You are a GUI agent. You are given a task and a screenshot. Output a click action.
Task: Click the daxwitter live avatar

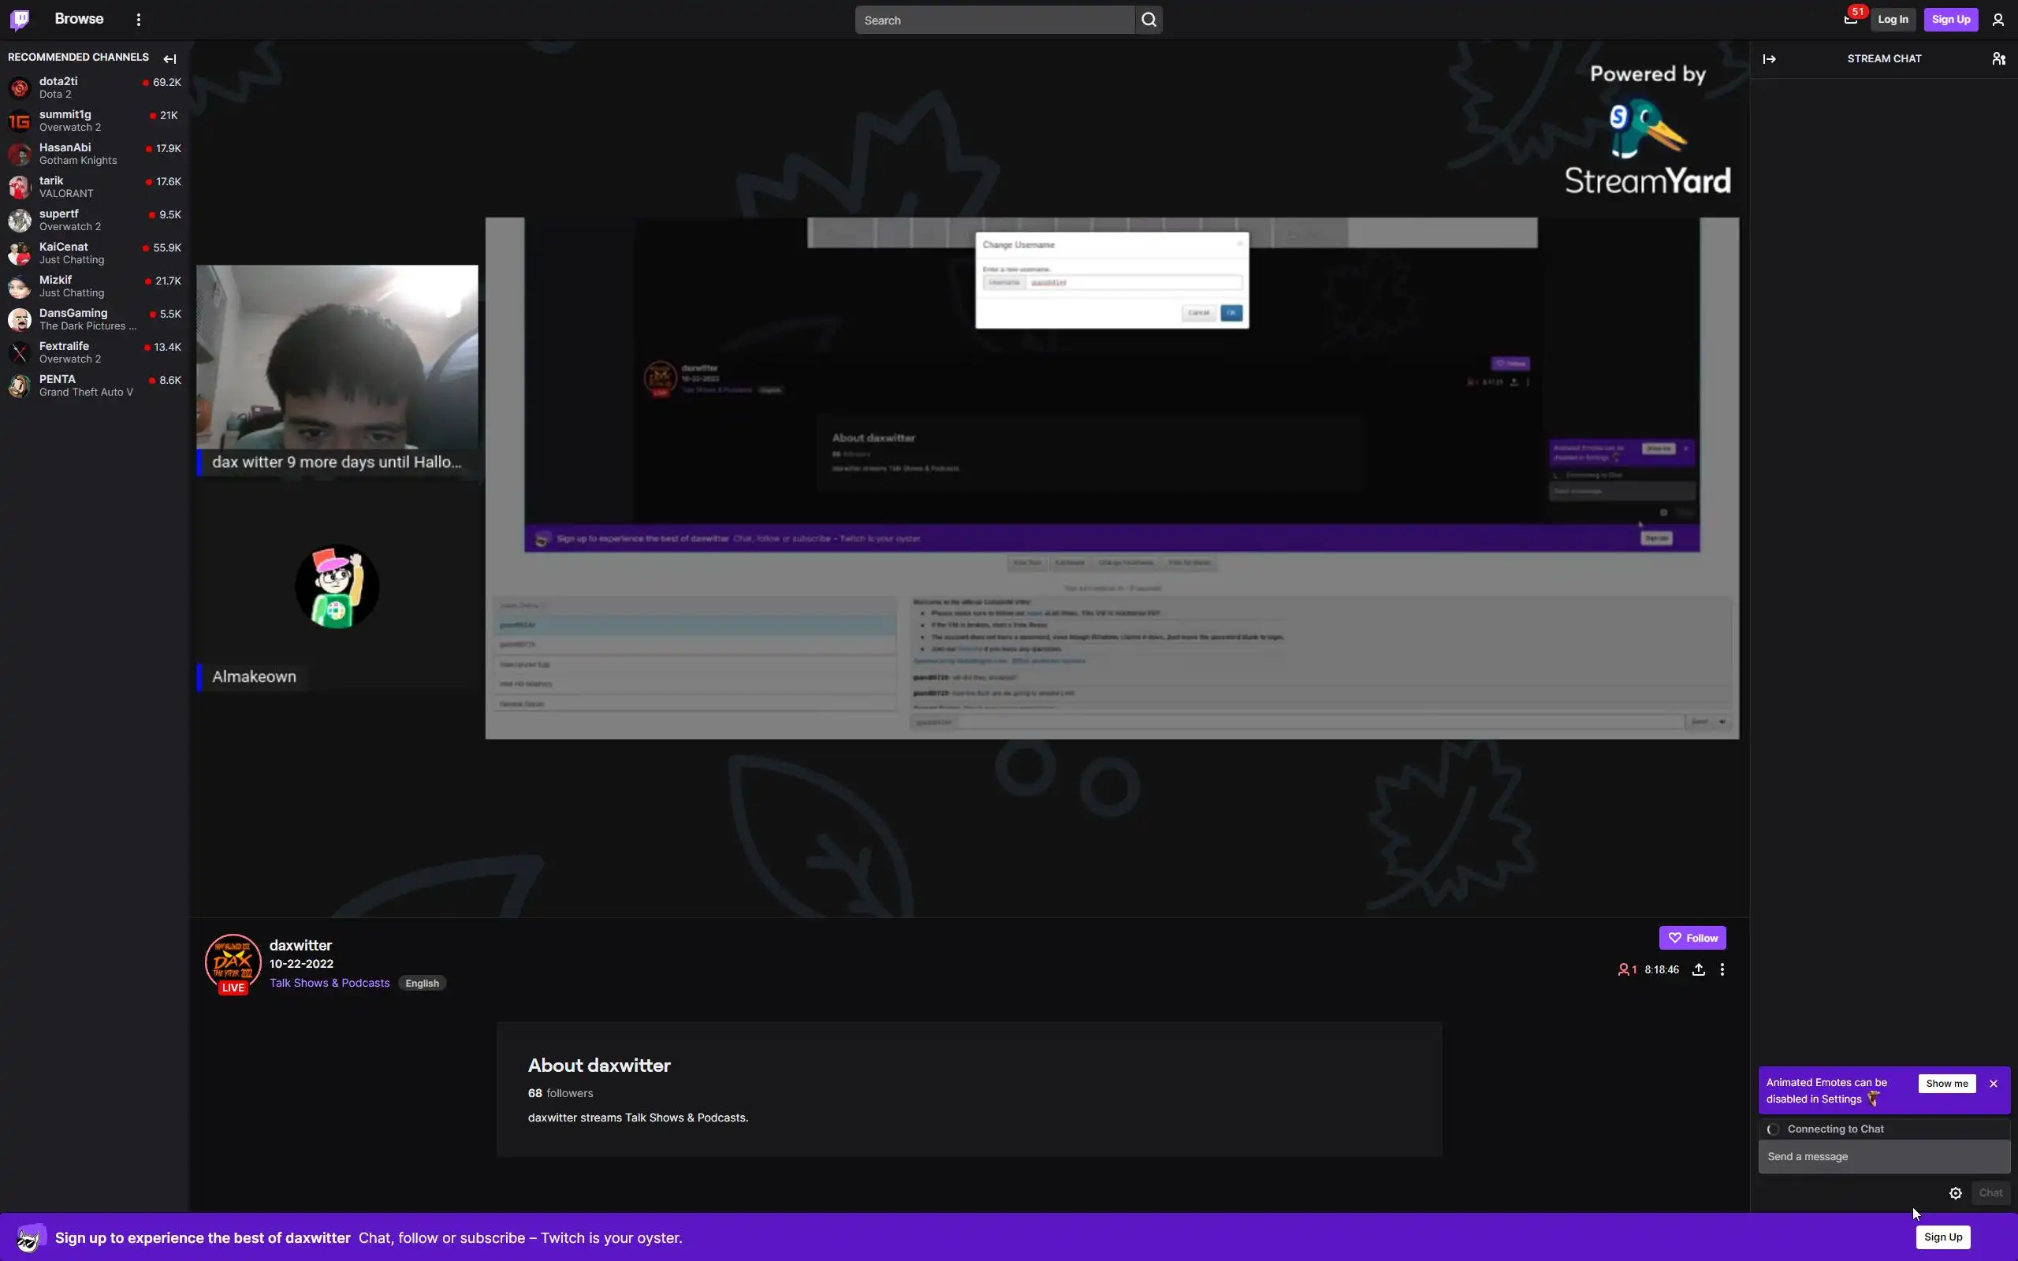pos(233,962)
